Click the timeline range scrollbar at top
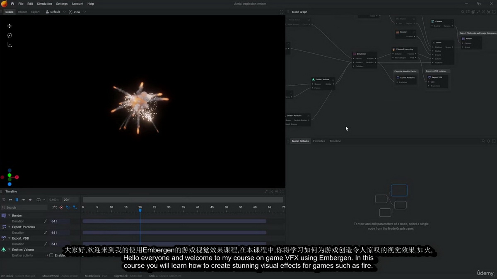 pos(183,200)
